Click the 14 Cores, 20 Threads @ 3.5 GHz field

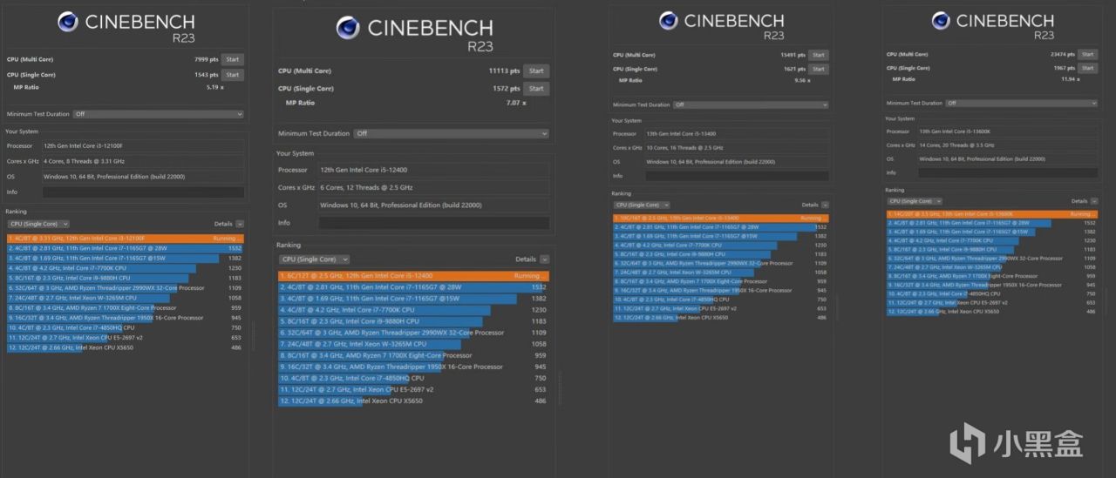[x=1008, y=145]
